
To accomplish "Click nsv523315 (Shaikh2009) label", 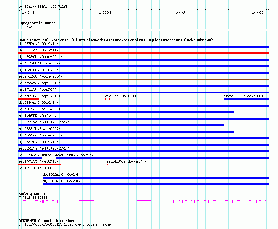I will (x=39, y=129).
